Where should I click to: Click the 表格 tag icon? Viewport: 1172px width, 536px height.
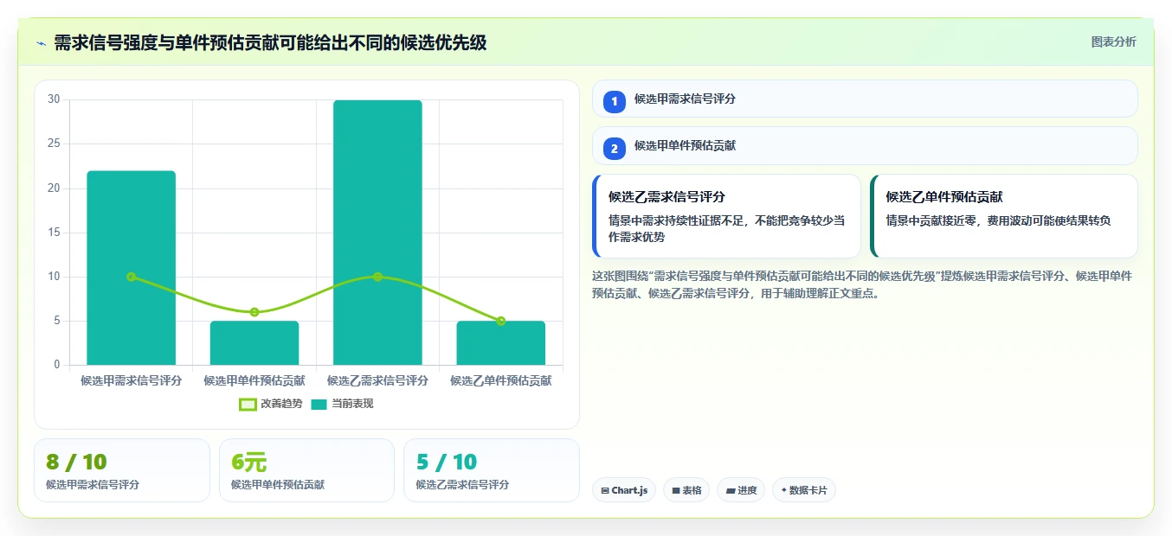(x=675, y=490)
